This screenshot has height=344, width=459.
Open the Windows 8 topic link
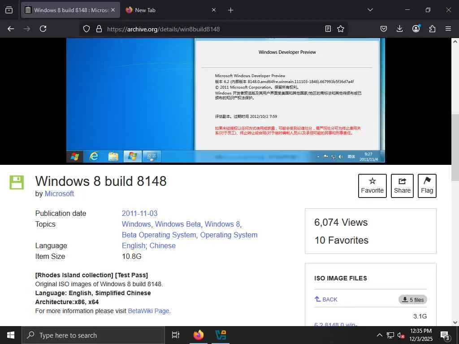[x=222, y=224]
